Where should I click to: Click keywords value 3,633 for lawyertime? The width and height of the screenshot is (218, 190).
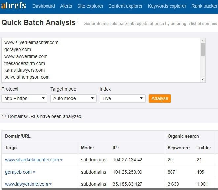(x=173, y=184)
